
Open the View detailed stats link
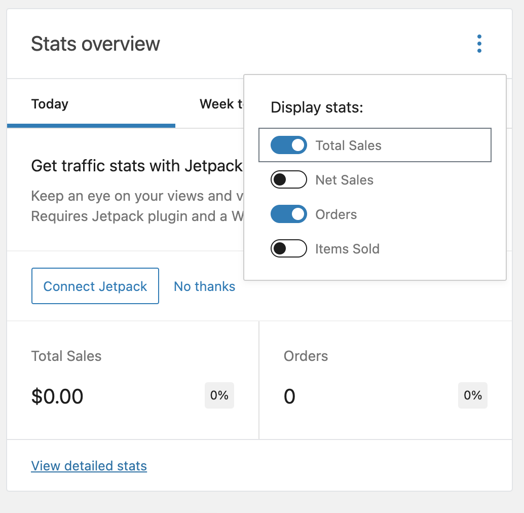point(89,466)
